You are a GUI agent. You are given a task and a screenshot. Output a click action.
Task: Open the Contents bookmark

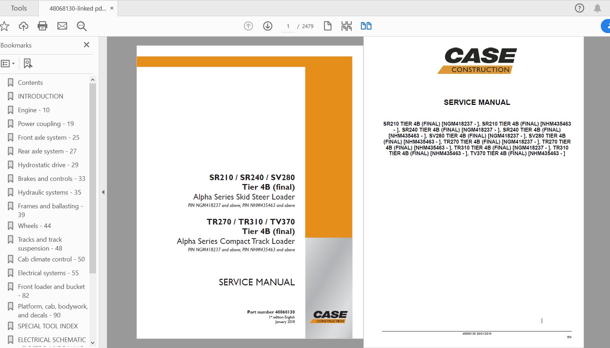(30, 83)
